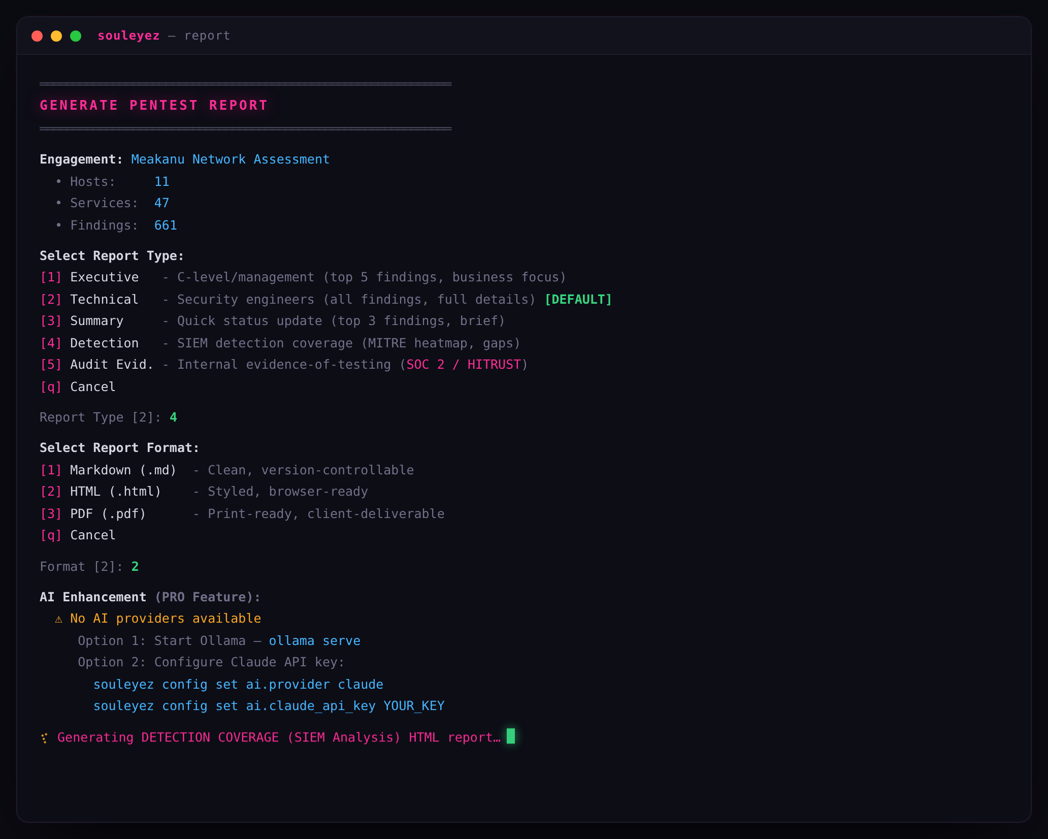Click the 'ollama serve' command
The height and width of the screenshot is (839, 1048).
(x=315, y=641)
